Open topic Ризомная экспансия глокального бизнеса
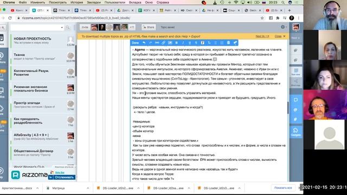Image resolution: width=347 pixels, height=195 pixels. click(43, 89)
